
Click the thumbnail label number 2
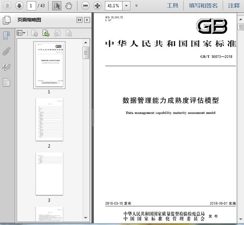tap(49, 146)
